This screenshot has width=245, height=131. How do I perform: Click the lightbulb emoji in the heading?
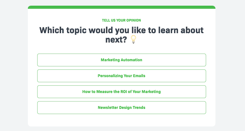[133, 40]
